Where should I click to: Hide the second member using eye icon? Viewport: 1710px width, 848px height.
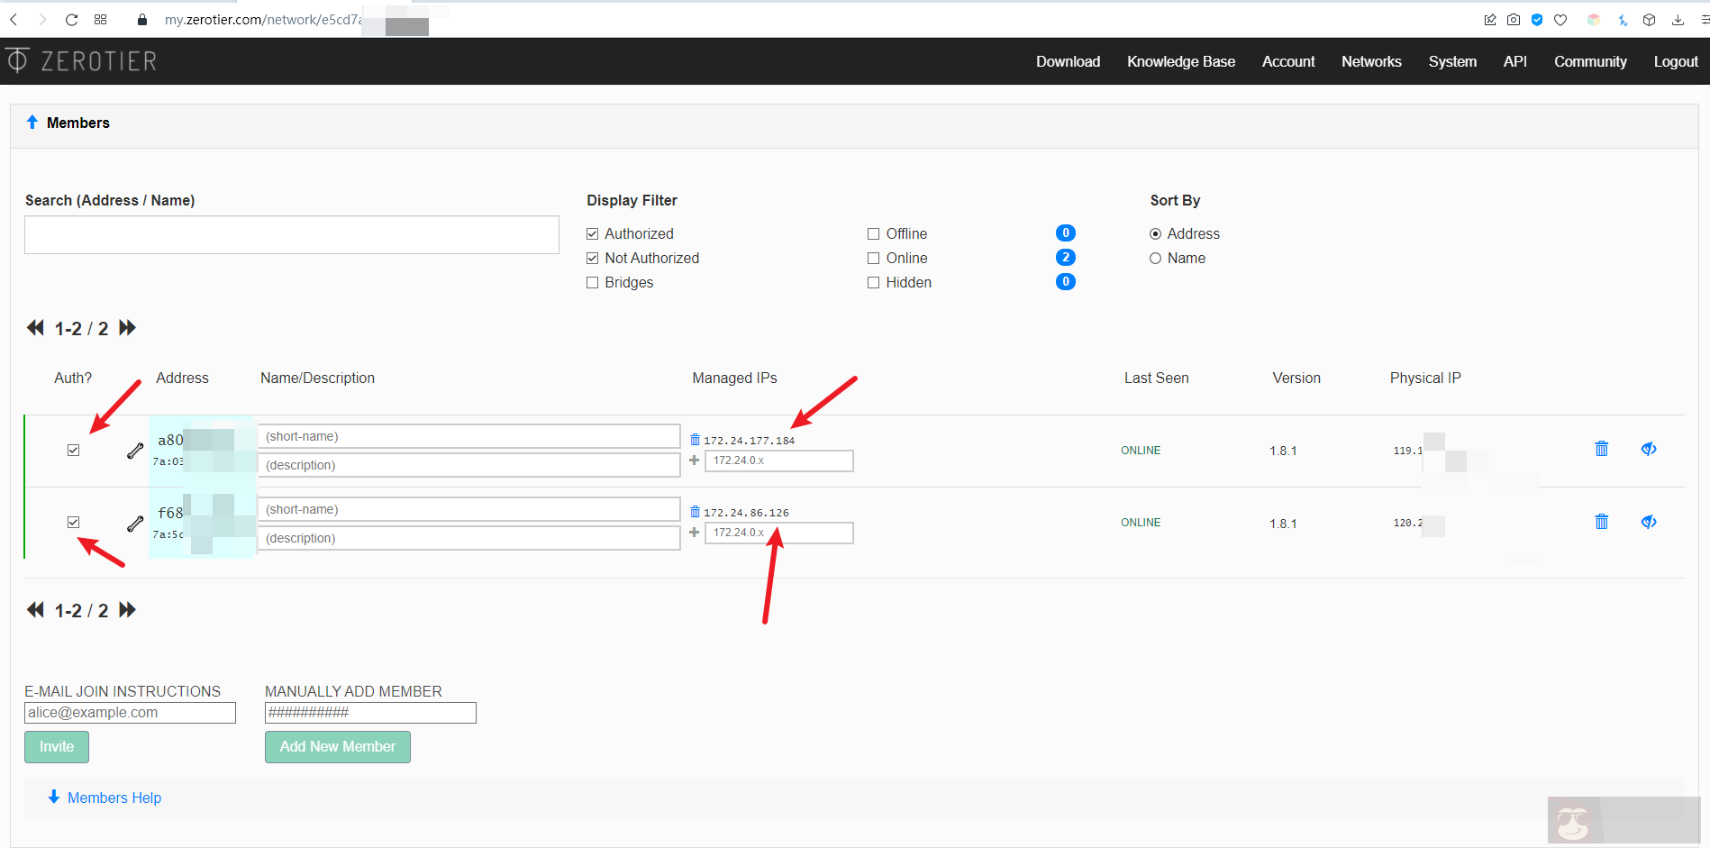click(1648, 522)
